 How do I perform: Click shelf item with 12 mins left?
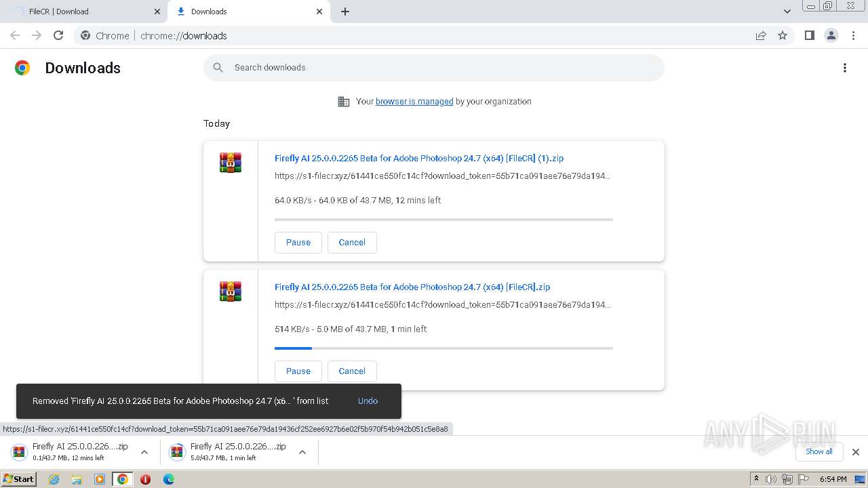pos(70,452)
